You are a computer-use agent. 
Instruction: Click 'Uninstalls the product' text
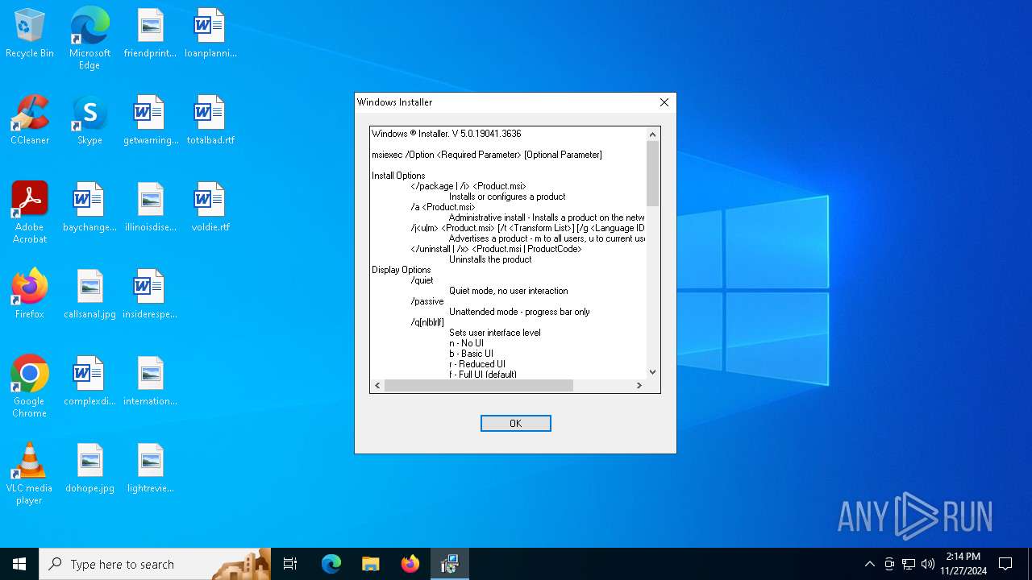coord(490,259)
